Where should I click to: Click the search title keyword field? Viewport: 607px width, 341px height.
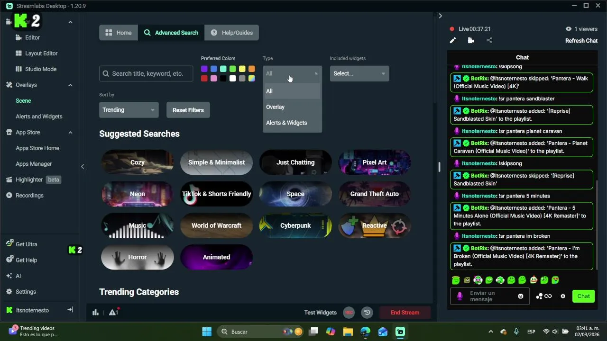coord(146,73)
